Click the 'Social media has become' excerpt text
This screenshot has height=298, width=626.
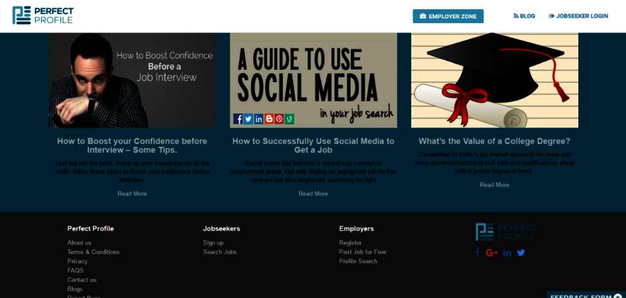click(x=314, y=171)
